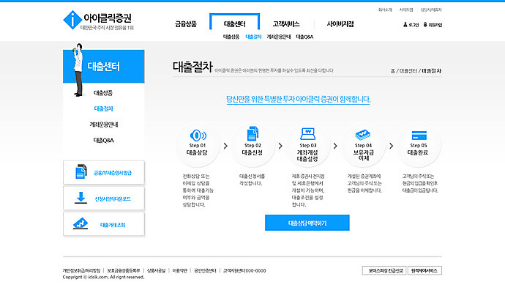This screenshot has width=505, height=293.
Task: Click the Step 02 document icon
Action: (252, 133)
